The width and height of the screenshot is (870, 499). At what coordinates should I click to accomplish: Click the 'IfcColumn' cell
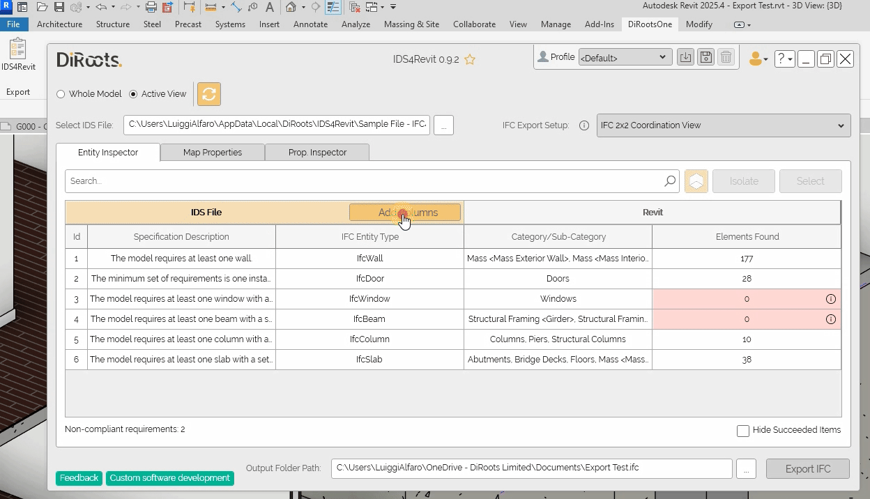(x=369, y=339)
